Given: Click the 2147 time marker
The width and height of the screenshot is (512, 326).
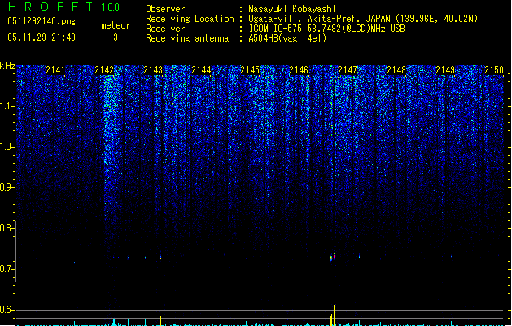Looking at the screenshot, I should [x=348, y=70].
